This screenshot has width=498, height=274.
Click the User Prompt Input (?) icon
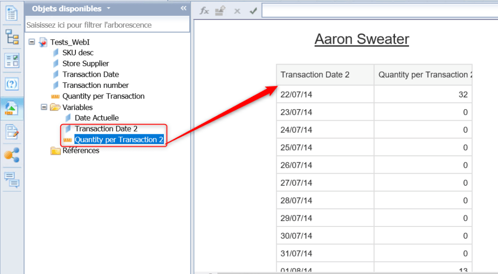[x=11, y=84]
